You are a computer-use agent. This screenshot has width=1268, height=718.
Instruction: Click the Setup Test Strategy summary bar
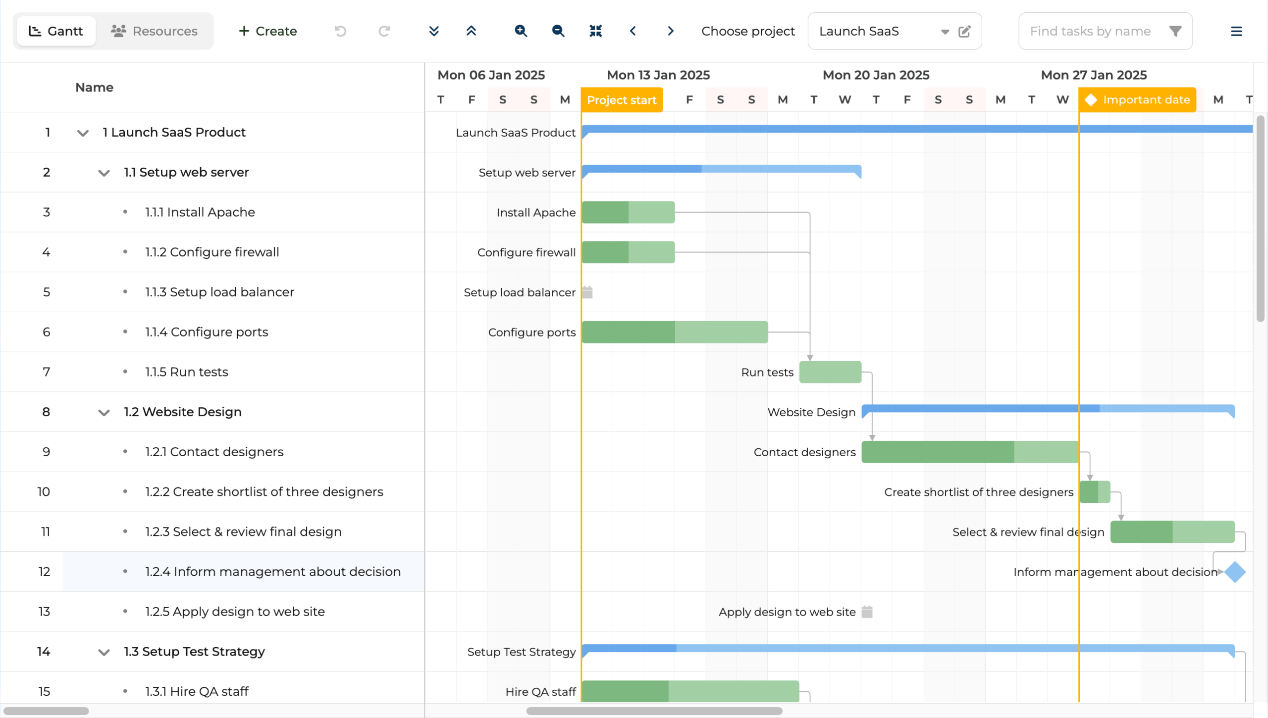(x=908, y=648)
